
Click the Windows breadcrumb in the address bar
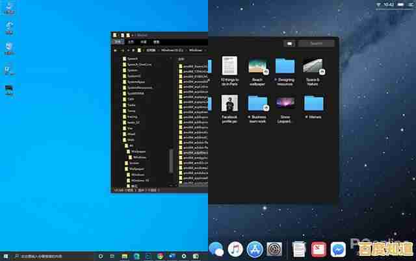(196, 51)
